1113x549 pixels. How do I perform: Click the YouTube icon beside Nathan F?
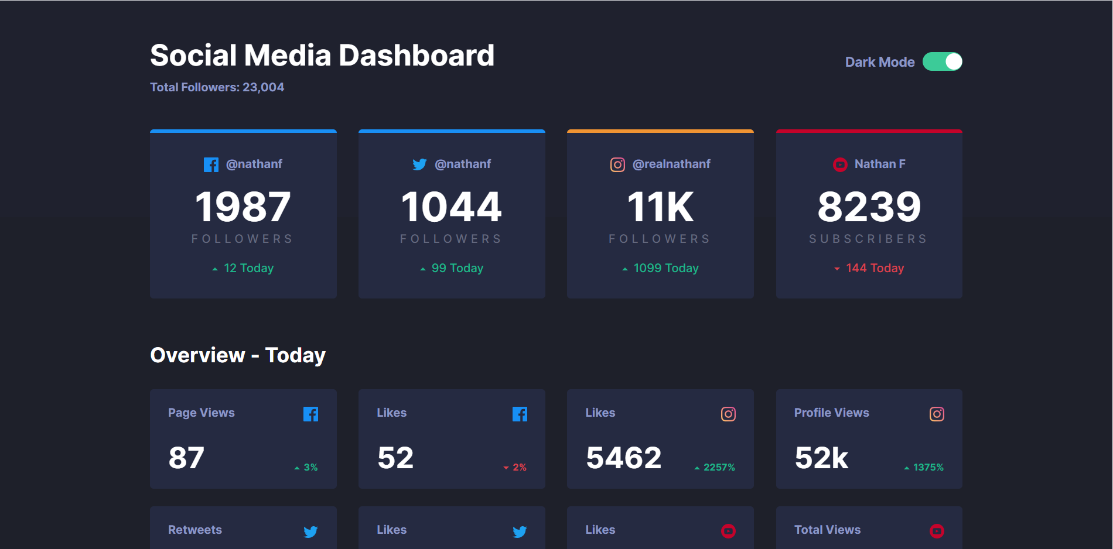pyautogui.click(x=840, y=164)
